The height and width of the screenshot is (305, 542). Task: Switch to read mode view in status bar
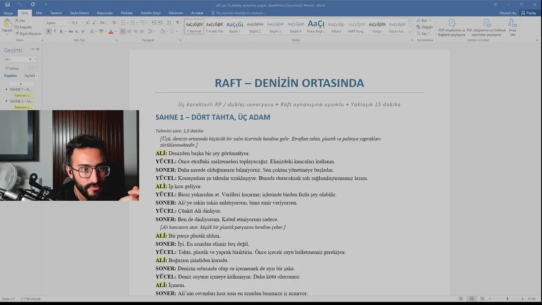click(461, 299)
